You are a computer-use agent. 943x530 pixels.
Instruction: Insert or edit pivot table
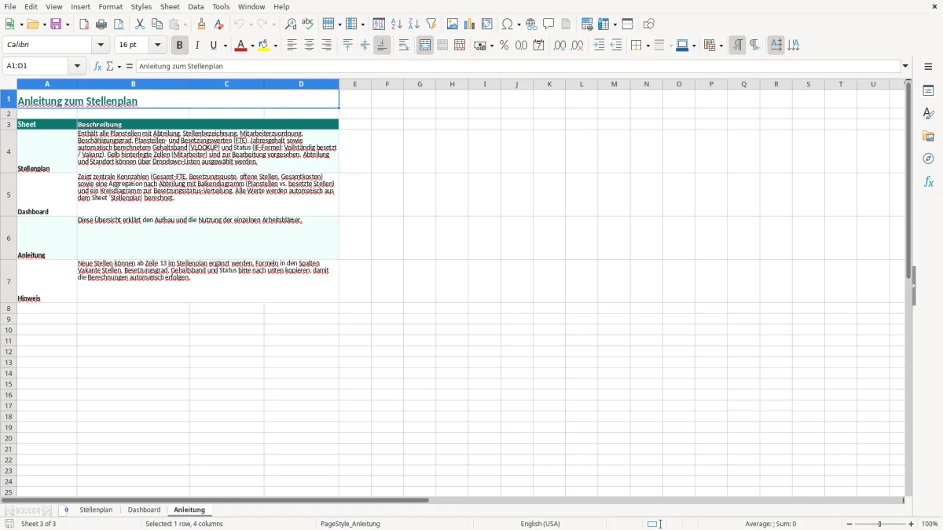coord(487,24)
